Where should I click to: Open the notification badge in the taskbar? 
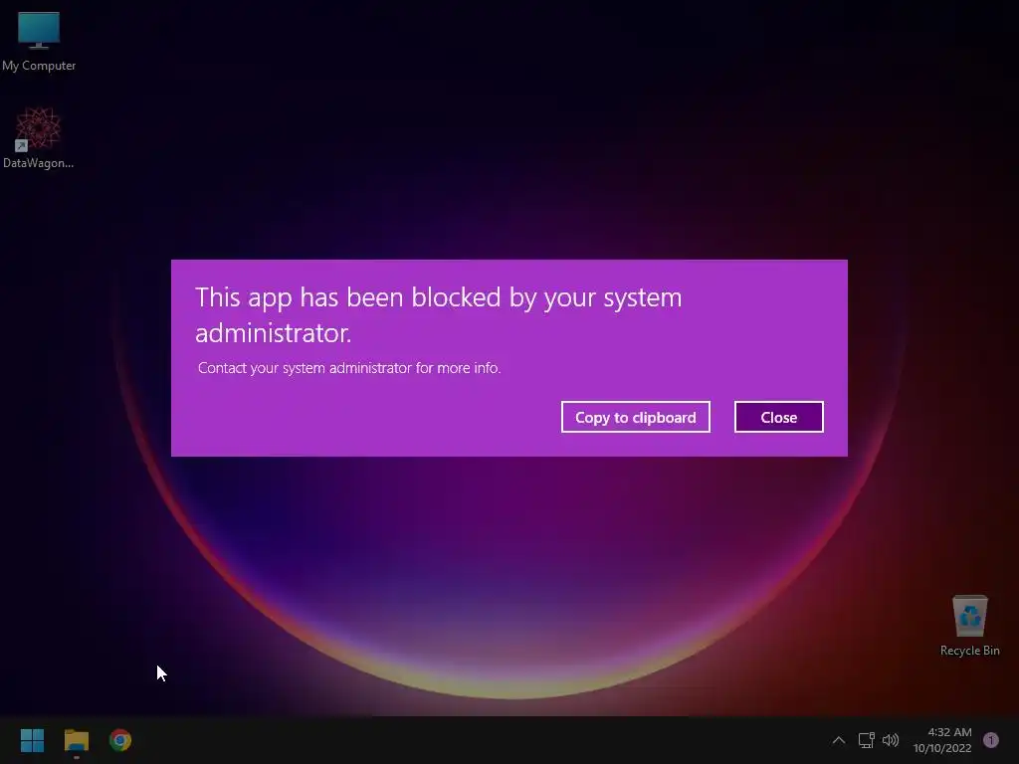(991, 740)
